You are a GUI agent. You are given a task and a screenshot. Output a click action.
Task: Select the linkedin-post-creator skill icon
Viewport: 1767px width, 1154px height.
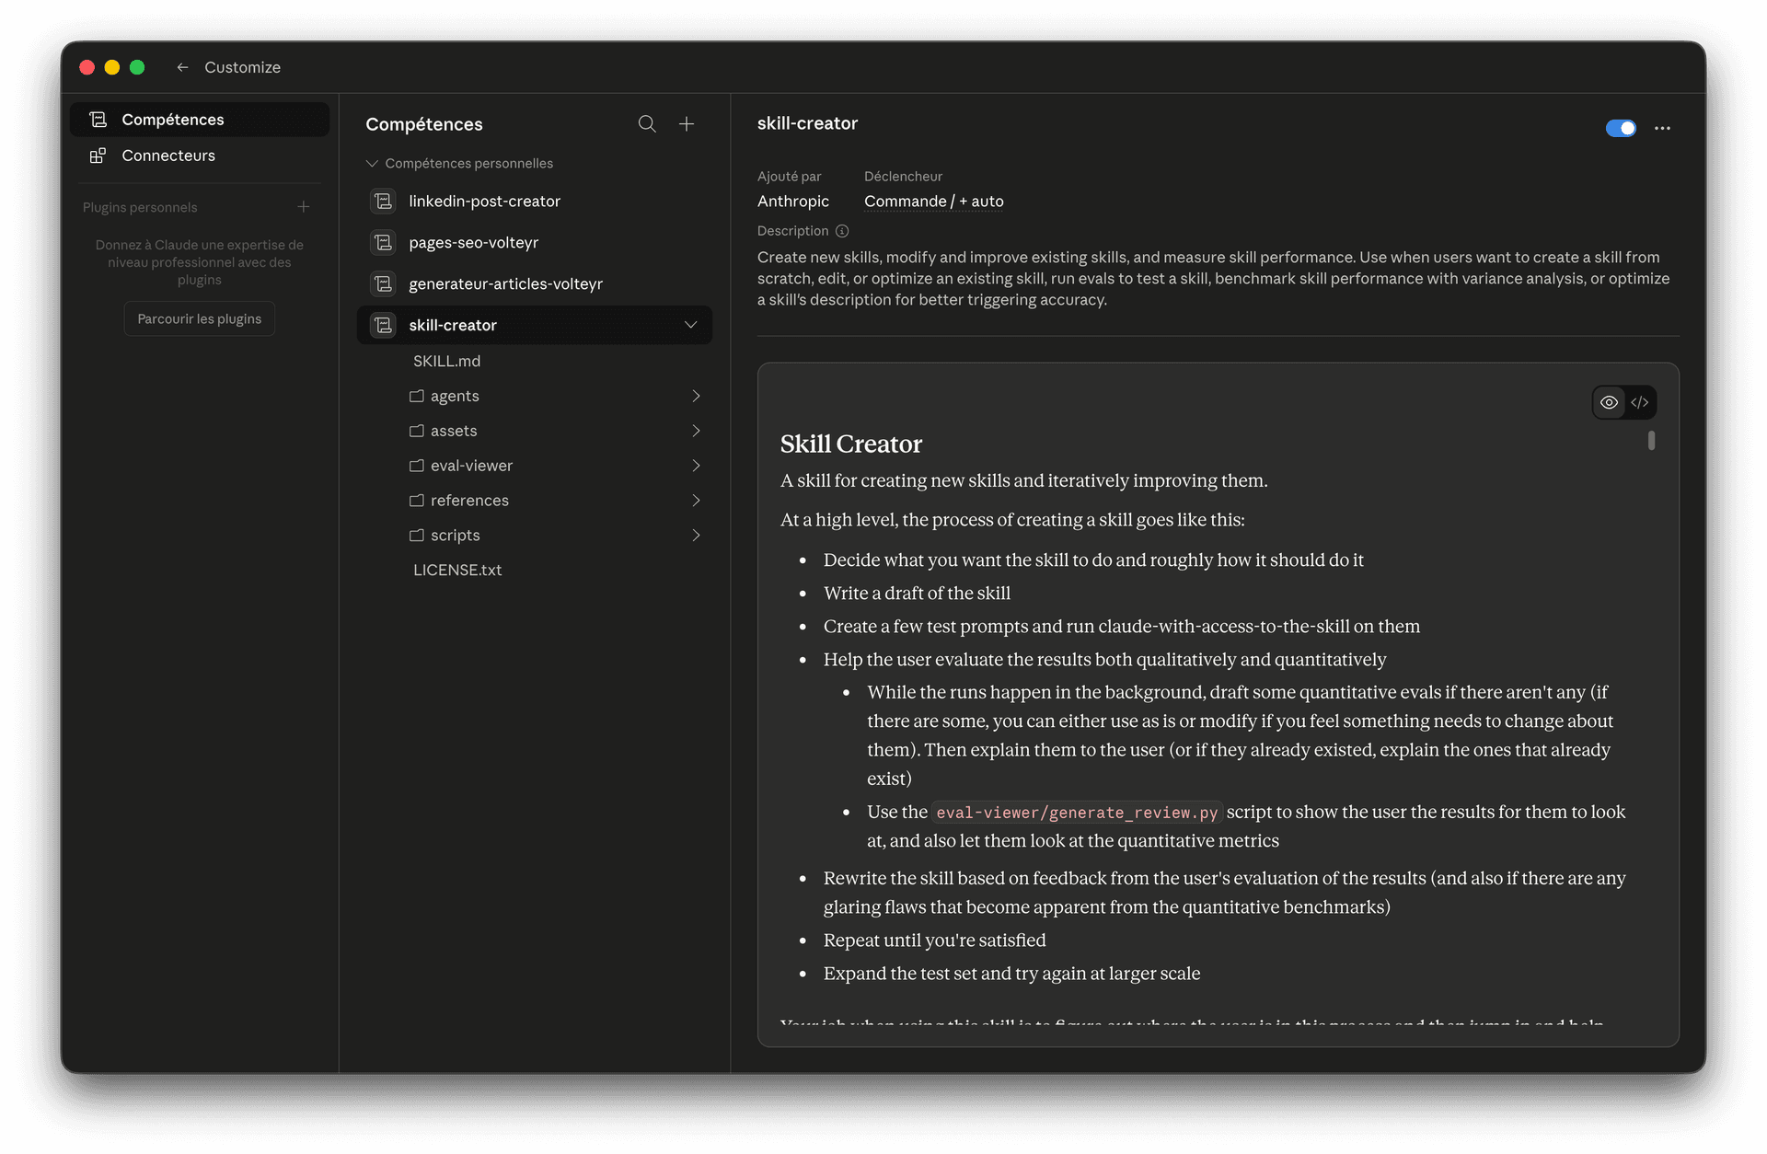point(382,201)
